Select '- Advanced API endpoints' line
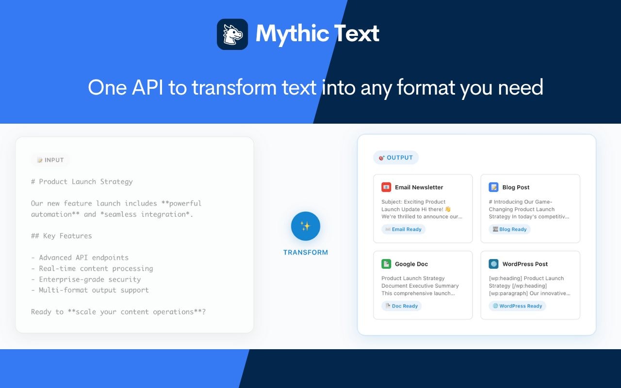The height and width of the screenshot is (388, 621). pos(80,258)
